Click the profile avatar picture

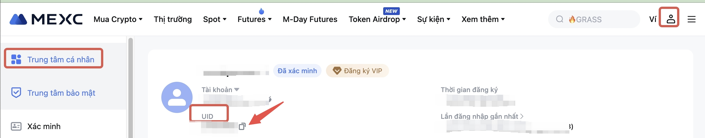[177, 97]
